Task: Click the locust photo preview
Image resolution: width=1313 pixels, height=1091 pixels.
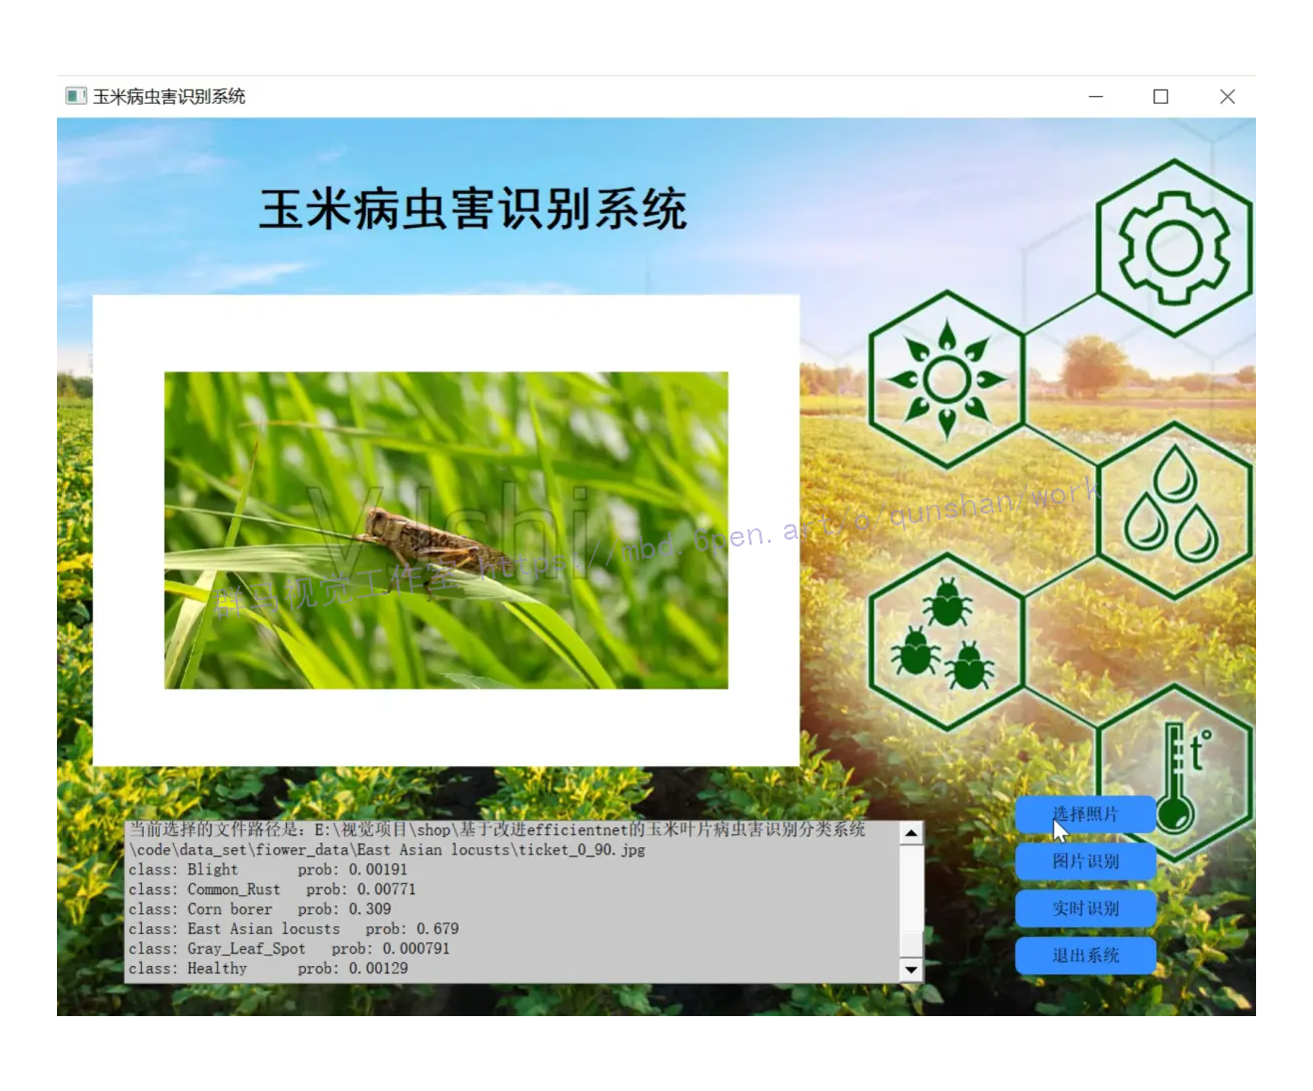Action: click(x=446, y=531)
